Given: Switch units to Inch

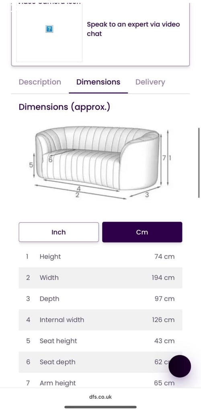Looking at the screenshot, I should click(59, 232).
